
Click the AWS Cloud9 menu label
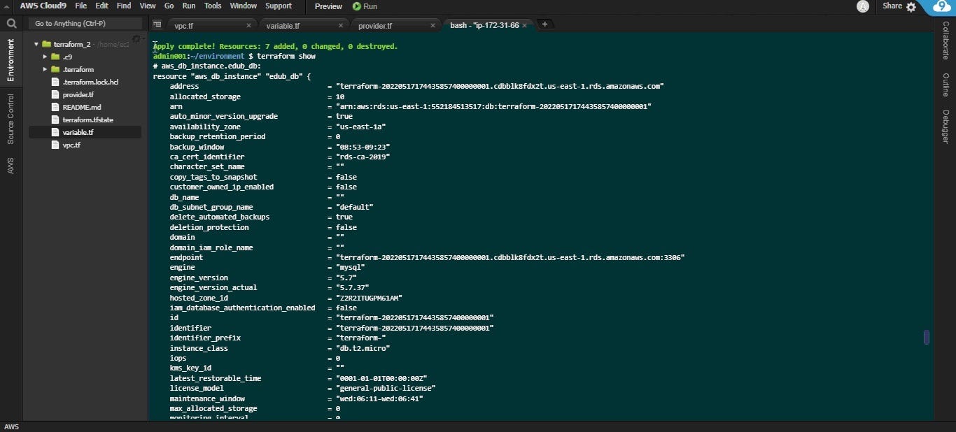click(43, 6)
